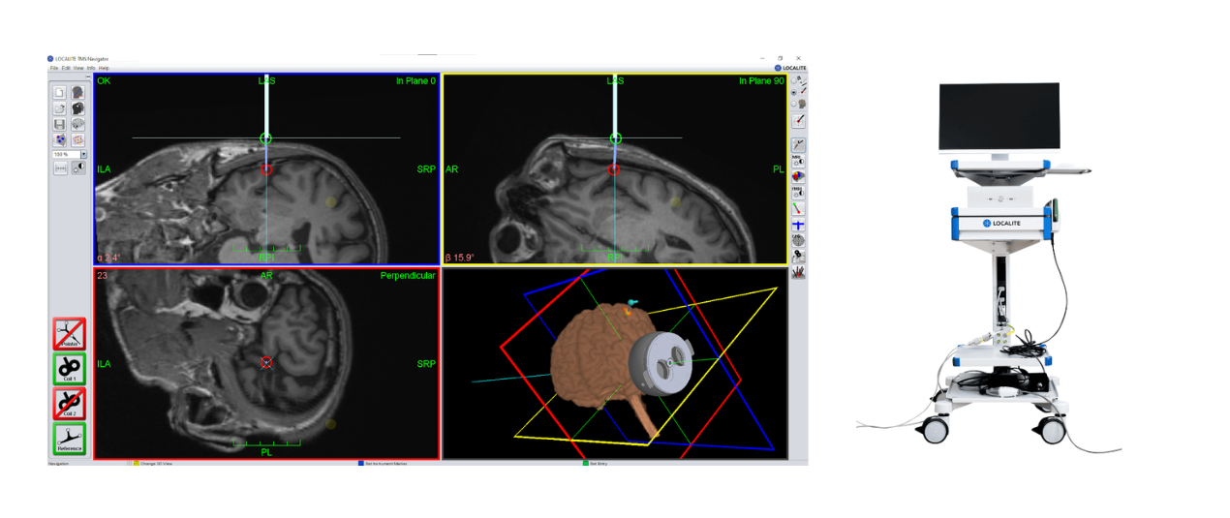Open the Edit menu

click(x=66, y=68)
